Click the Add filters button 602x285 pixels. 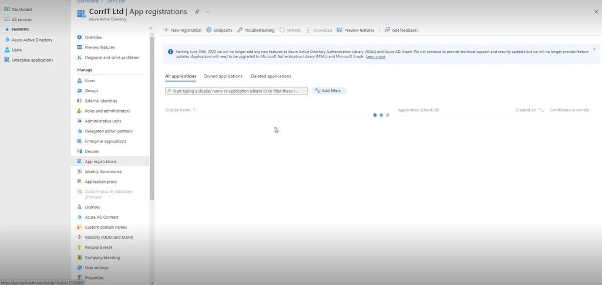tap(328, 91)
